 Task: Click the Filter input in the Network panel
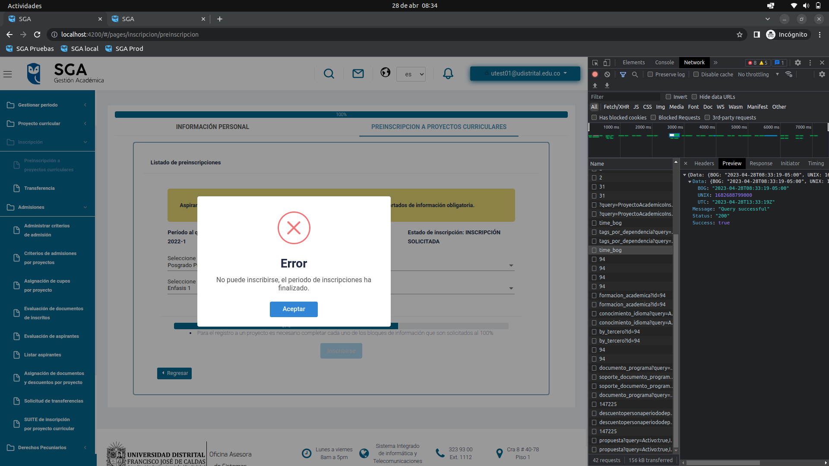[624, 96]
